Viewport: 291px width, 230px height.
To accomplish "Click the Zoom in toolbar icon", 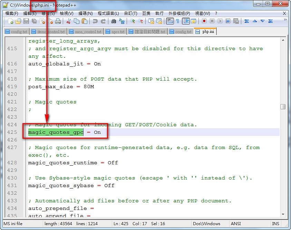I will pos(133,21).
